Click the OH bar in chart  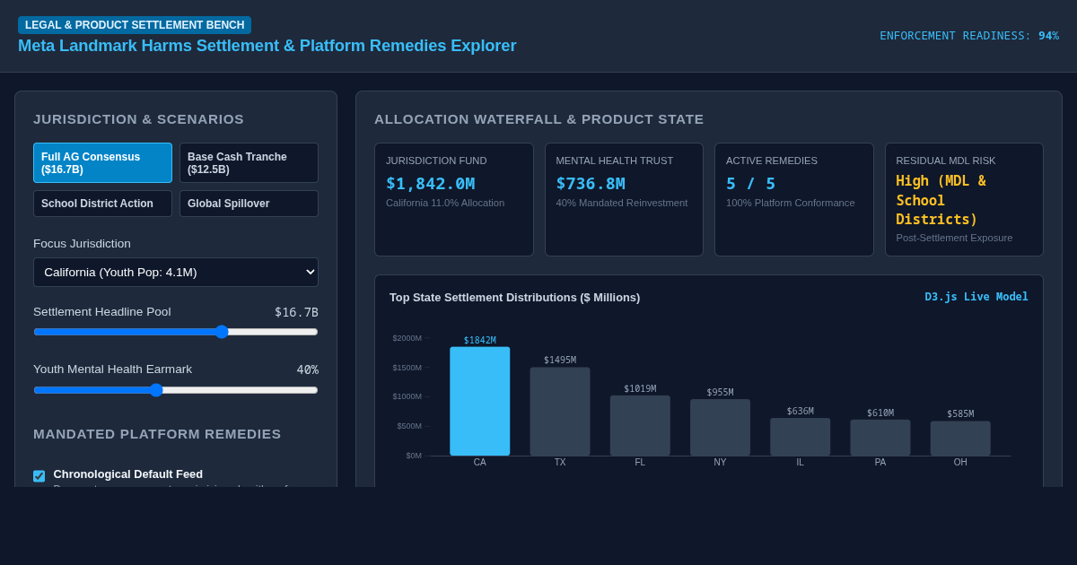(960, 439)
